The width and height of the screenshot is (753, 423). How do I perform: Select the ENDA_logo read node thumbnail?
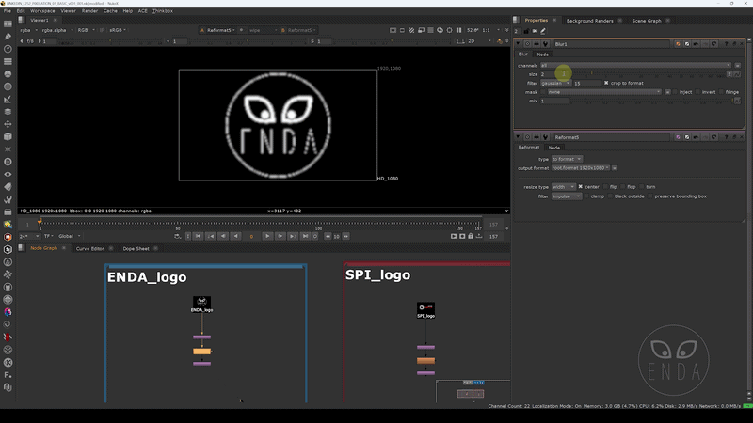pos(201,302)
